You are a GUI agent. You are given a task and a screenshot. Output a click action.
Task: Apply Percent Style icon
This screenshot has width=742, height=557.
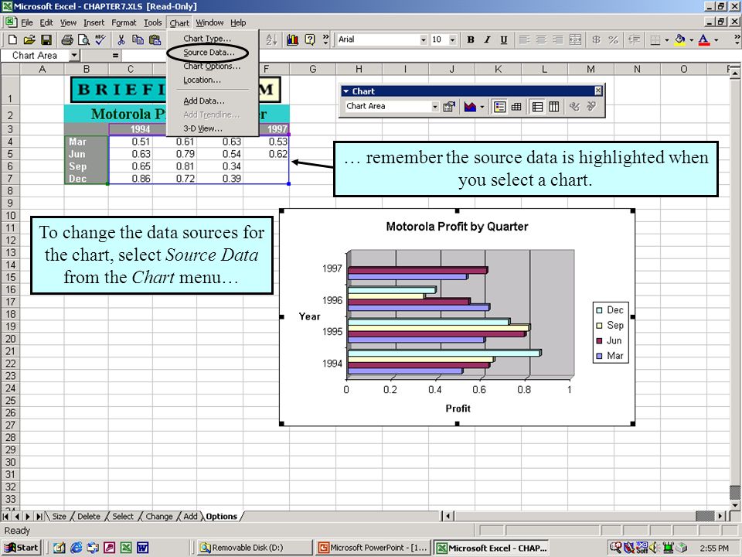click(x=613, y=39)
